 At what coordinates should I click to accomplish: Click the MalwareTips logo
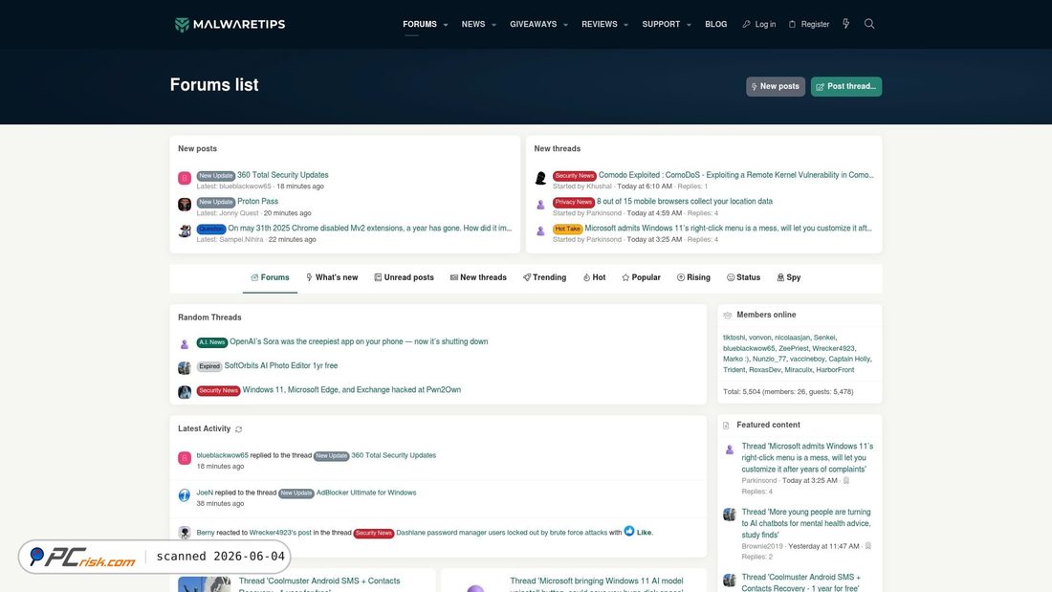230,24
